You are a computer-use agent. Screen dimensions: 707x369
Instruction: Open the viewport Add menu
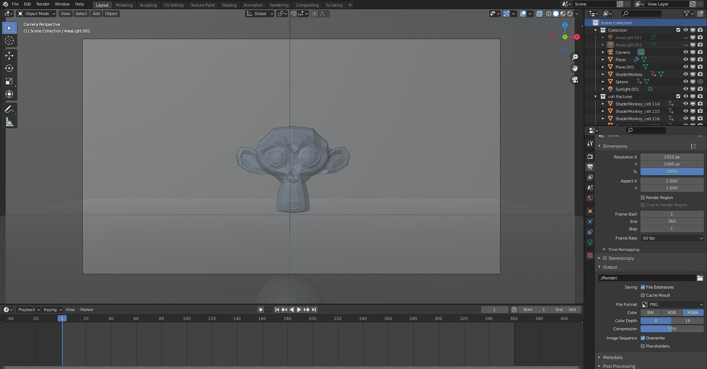(96, 14)
